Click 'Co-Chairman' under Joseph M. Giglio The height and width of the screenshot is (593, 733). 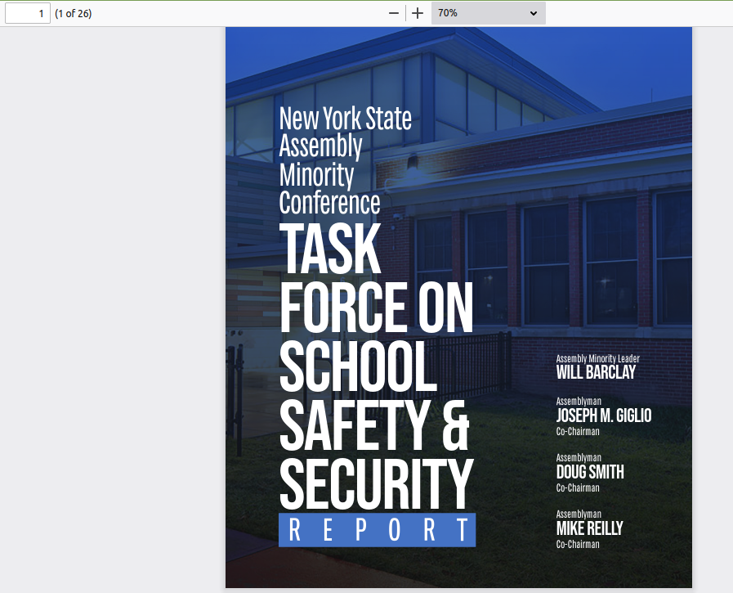click(x=578, y=431)
